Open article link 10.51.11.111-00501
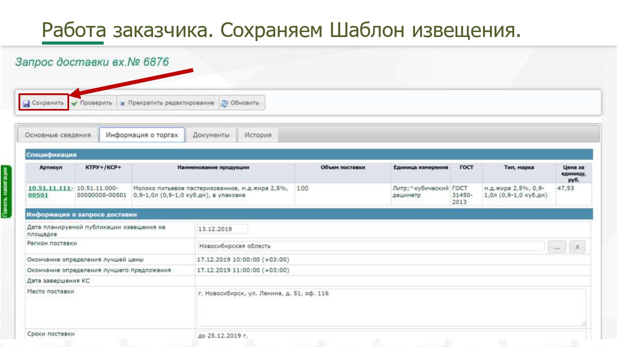 tap(50, 192)
